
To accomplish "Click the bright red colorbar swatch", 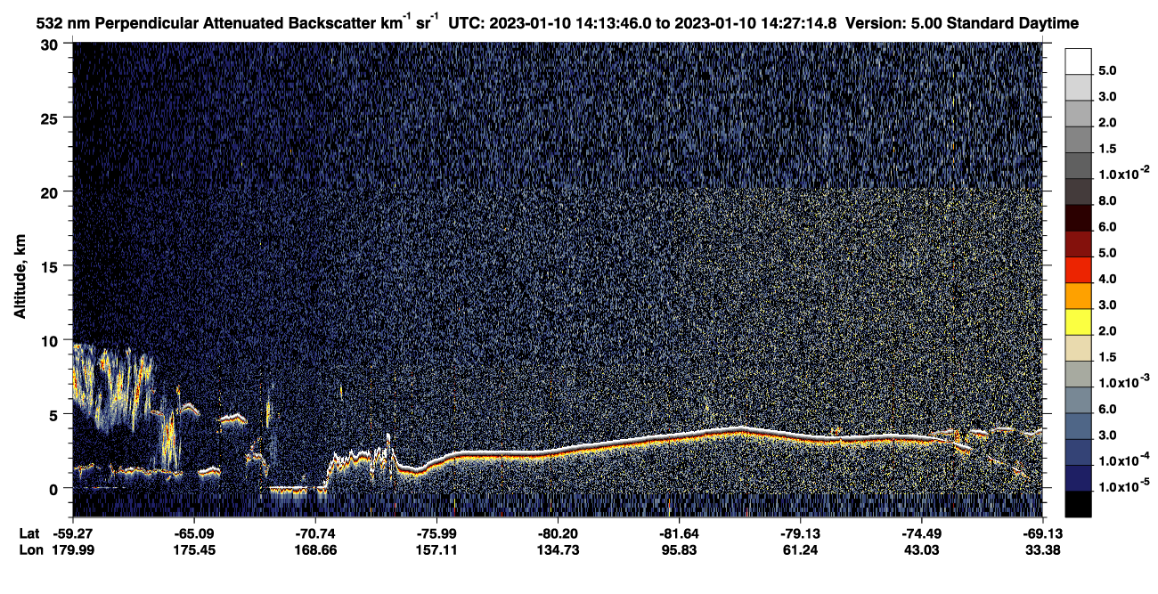I will click(x=1078, y=268).
